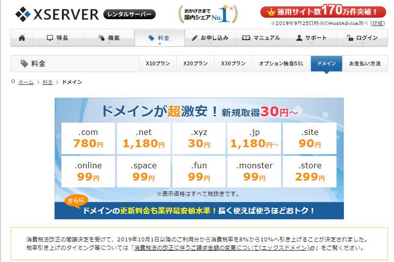Open the マニュアル menu item
394x262 pixels.
click(261, 38)
